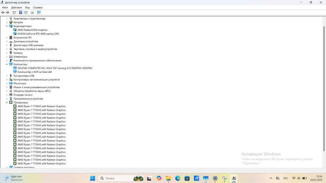Open the Windows Start menu

point(93,178)
